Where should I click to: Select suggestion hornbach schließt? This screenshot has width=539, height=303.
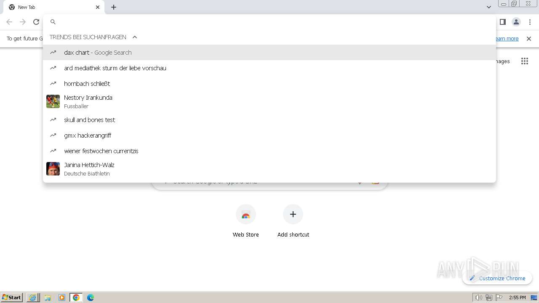(x=269, y=84)
